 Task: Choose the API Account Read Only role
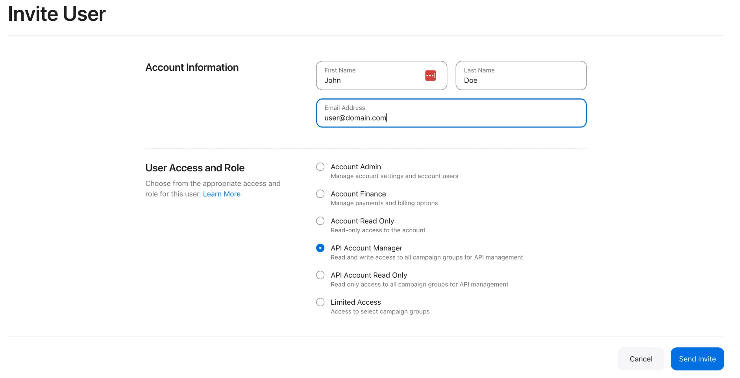(x=320, y=275)
